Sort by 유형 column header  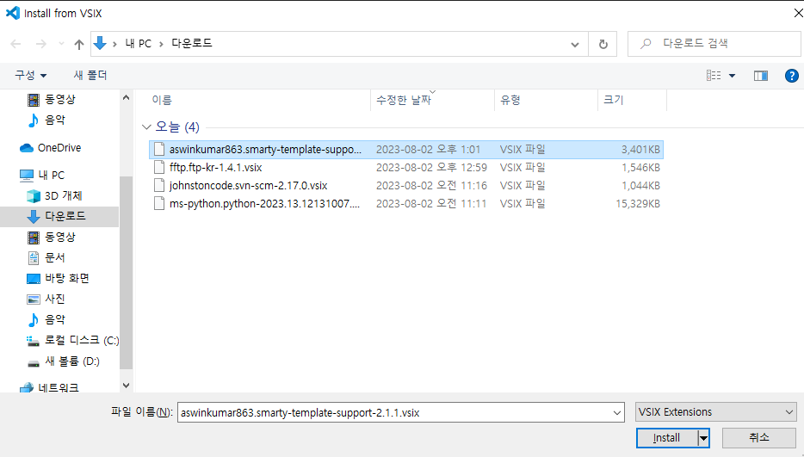pos(510,100)
